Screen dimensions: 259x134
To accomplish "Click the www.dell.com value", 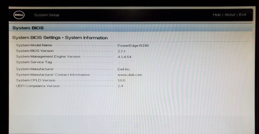I will point(130,75).
